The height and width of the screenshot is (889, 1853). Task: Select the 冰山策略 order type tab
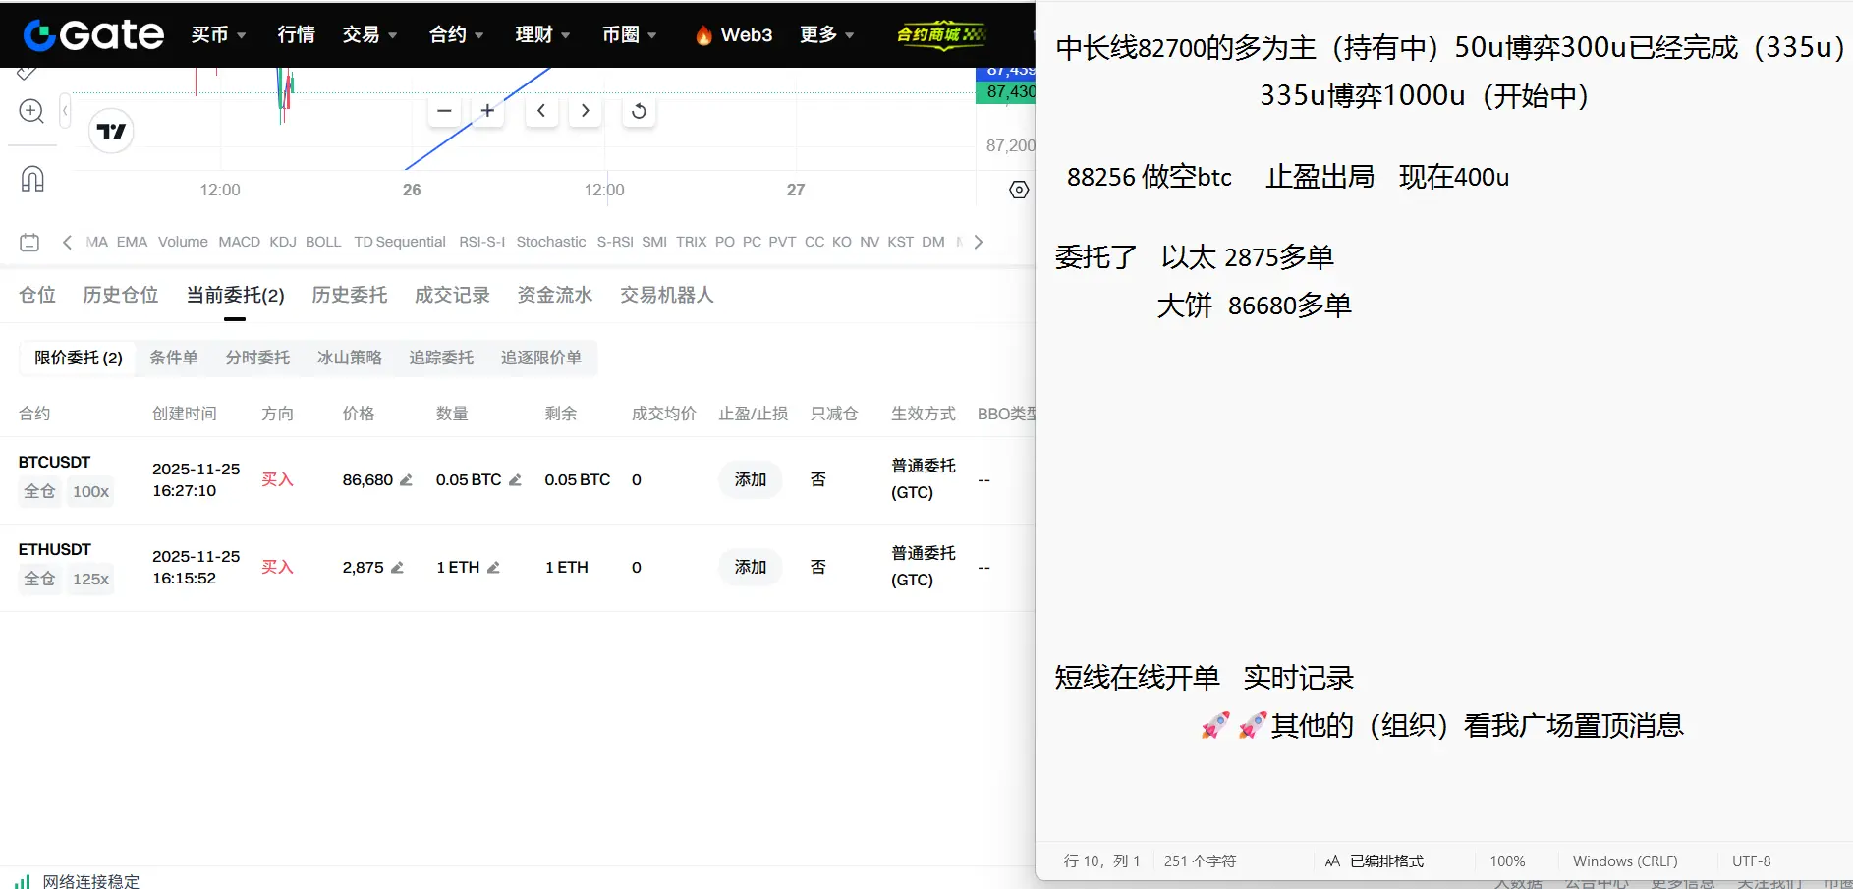tap(349, 358)
